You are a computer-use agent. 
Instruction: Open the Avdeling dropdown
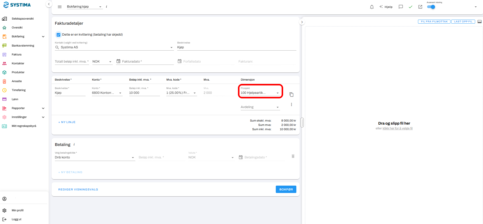coord(260,107)
